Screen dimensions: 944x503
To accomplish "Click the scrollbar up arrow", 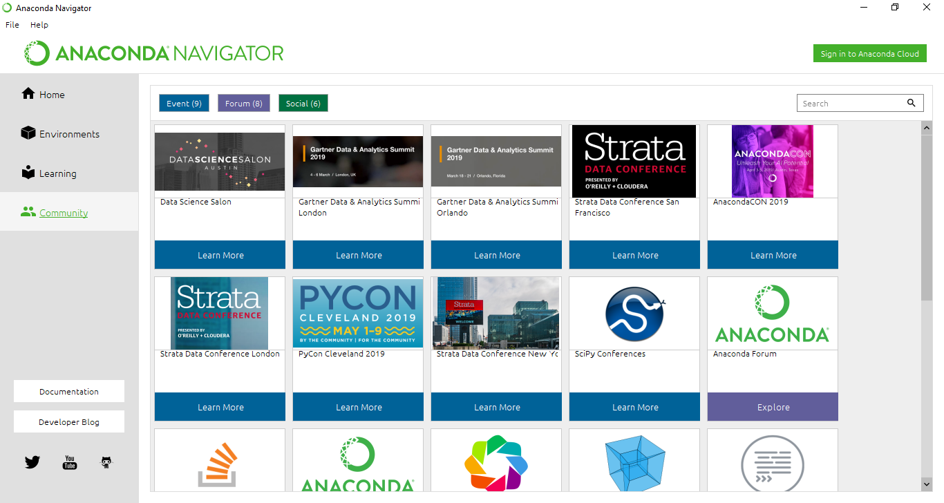I will point(927,128).
